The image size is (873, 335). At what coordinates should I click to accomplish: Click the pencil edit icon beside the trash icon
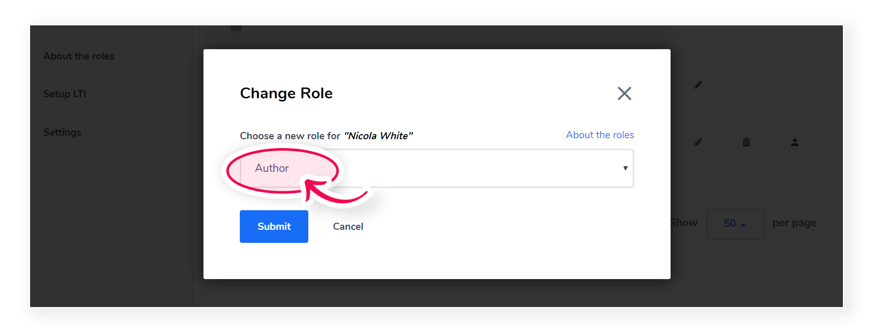pyautogui.click(x=698, y=142)
